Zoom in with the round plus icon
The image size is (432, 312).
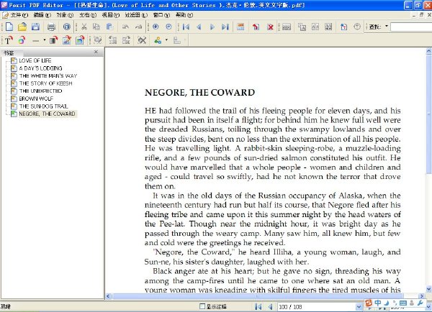[x=156, y=27]
